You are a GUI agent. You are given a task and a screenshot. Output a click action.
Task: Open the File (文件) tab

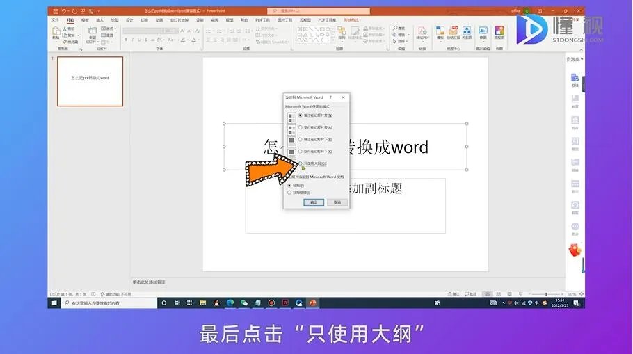tap(56, 19)
